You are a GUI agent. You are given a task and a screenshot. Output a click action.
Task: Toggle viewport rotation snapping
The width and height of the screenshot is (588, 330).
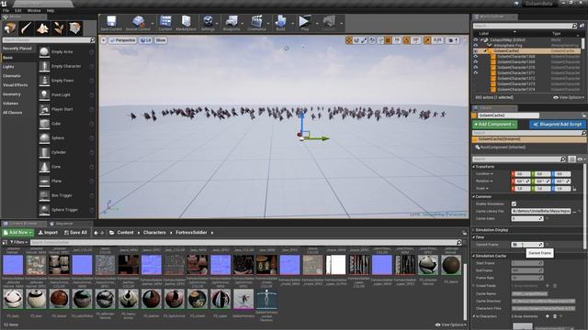click(x=406, y=40)
